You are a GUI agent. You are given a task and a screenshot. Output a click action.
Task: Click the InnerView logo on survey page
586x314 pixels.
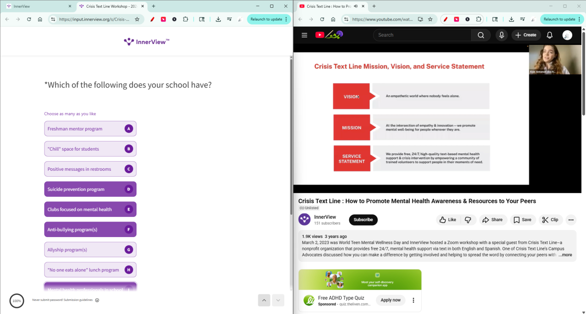(146, 42)
